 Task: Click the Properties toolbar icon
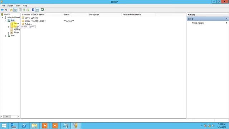pyautogui.click(x=20, y=10)
